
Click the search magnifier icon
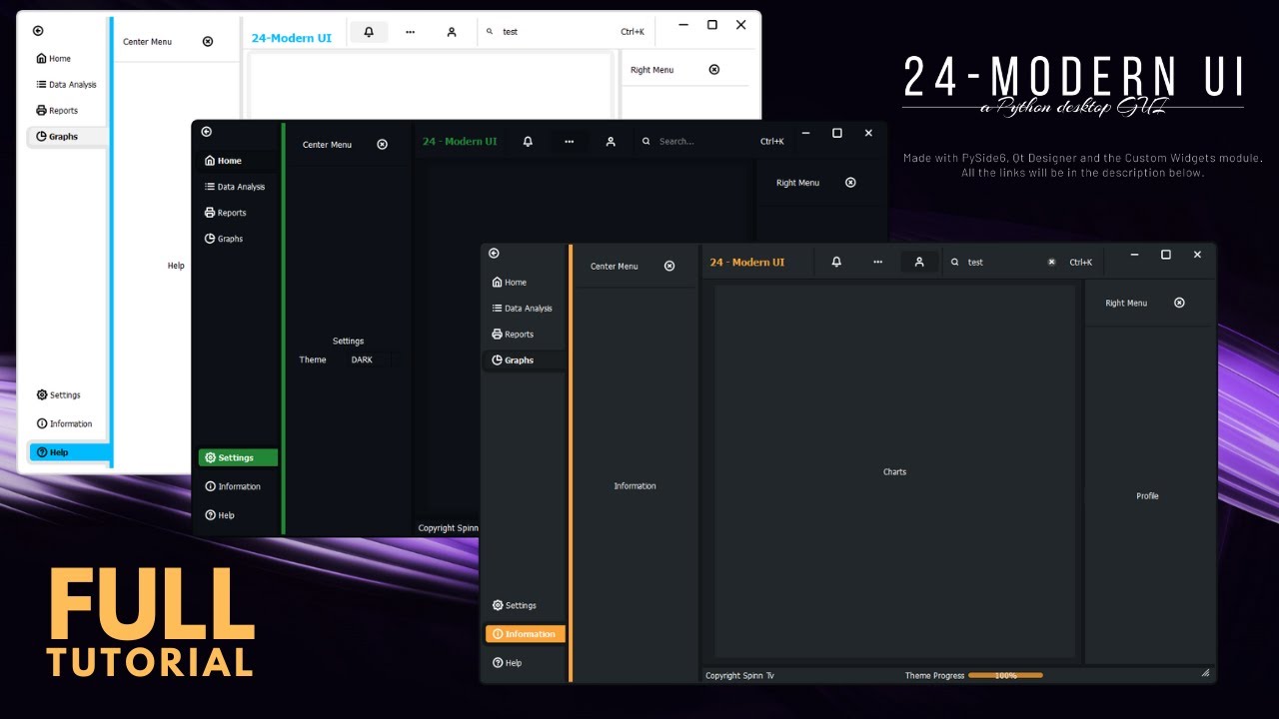955,262
